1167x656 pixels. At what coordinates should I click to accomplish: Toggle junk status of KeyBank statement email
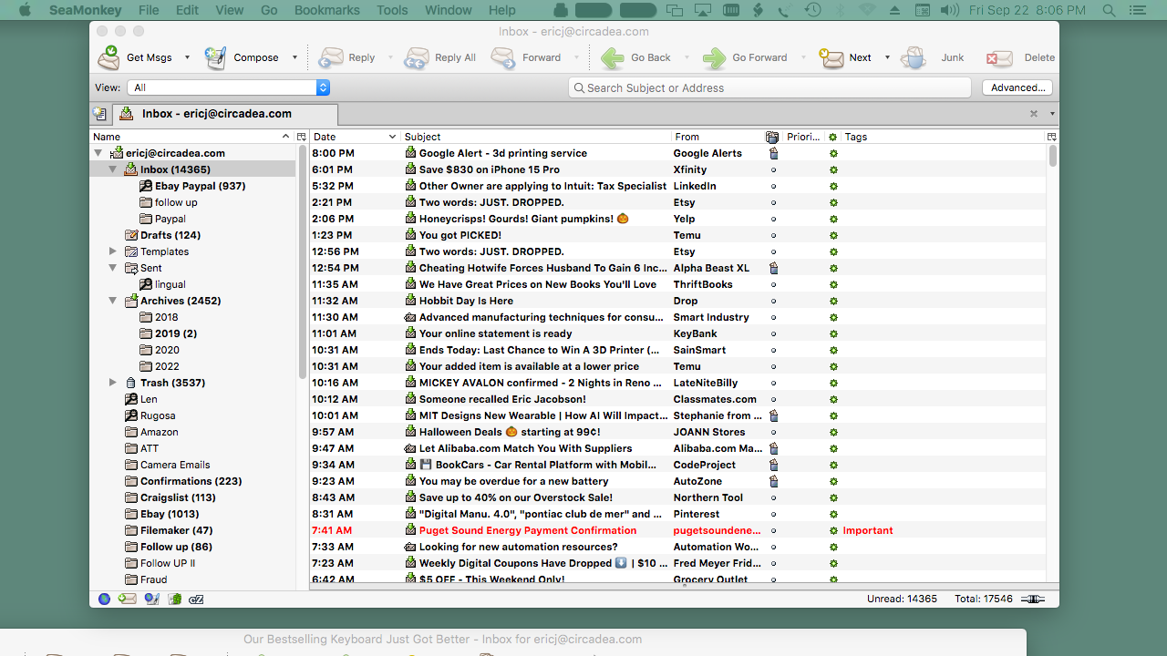[774, 333]
